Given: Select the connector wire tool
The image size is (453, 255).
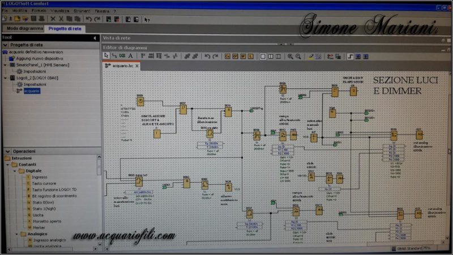Looking at the screenshot, I should point(114,56).
